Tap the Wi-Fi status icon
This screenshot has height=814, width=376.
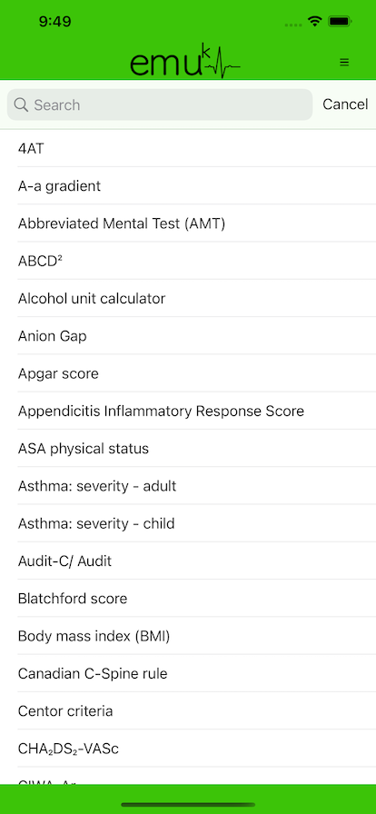point(314,21)
